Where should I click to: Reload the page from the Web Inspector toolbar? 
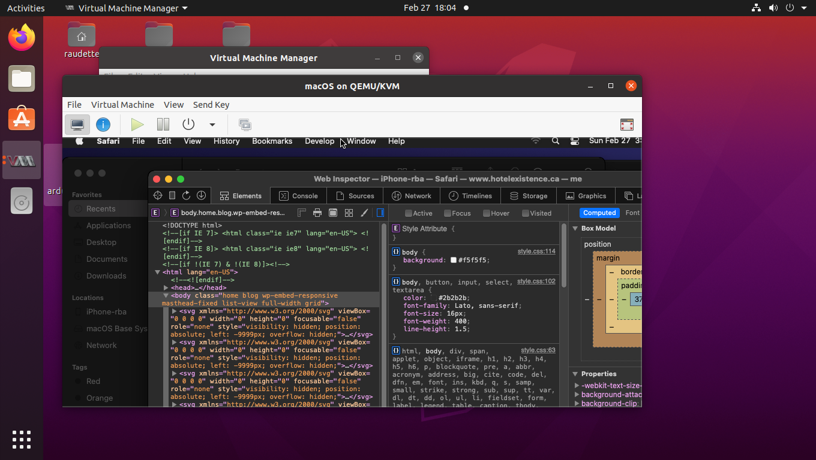click(x=186, y=195)
